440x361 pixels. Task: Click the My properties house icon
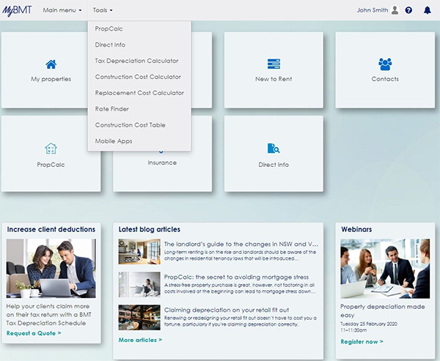coord(51,64)
